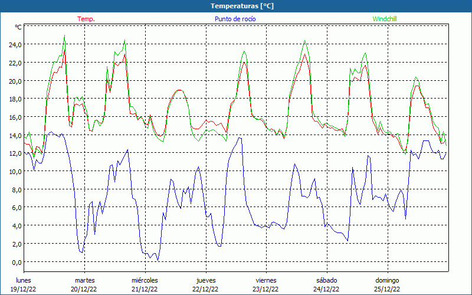Click the 'miércoles' day label
Image resolution: width=472 pixels, height=295 pixels.
(x=145, y=280)
